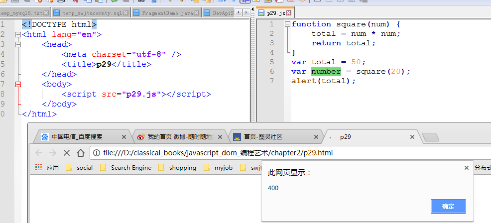Close the 图灵社区 browser tab

(316, 137)
